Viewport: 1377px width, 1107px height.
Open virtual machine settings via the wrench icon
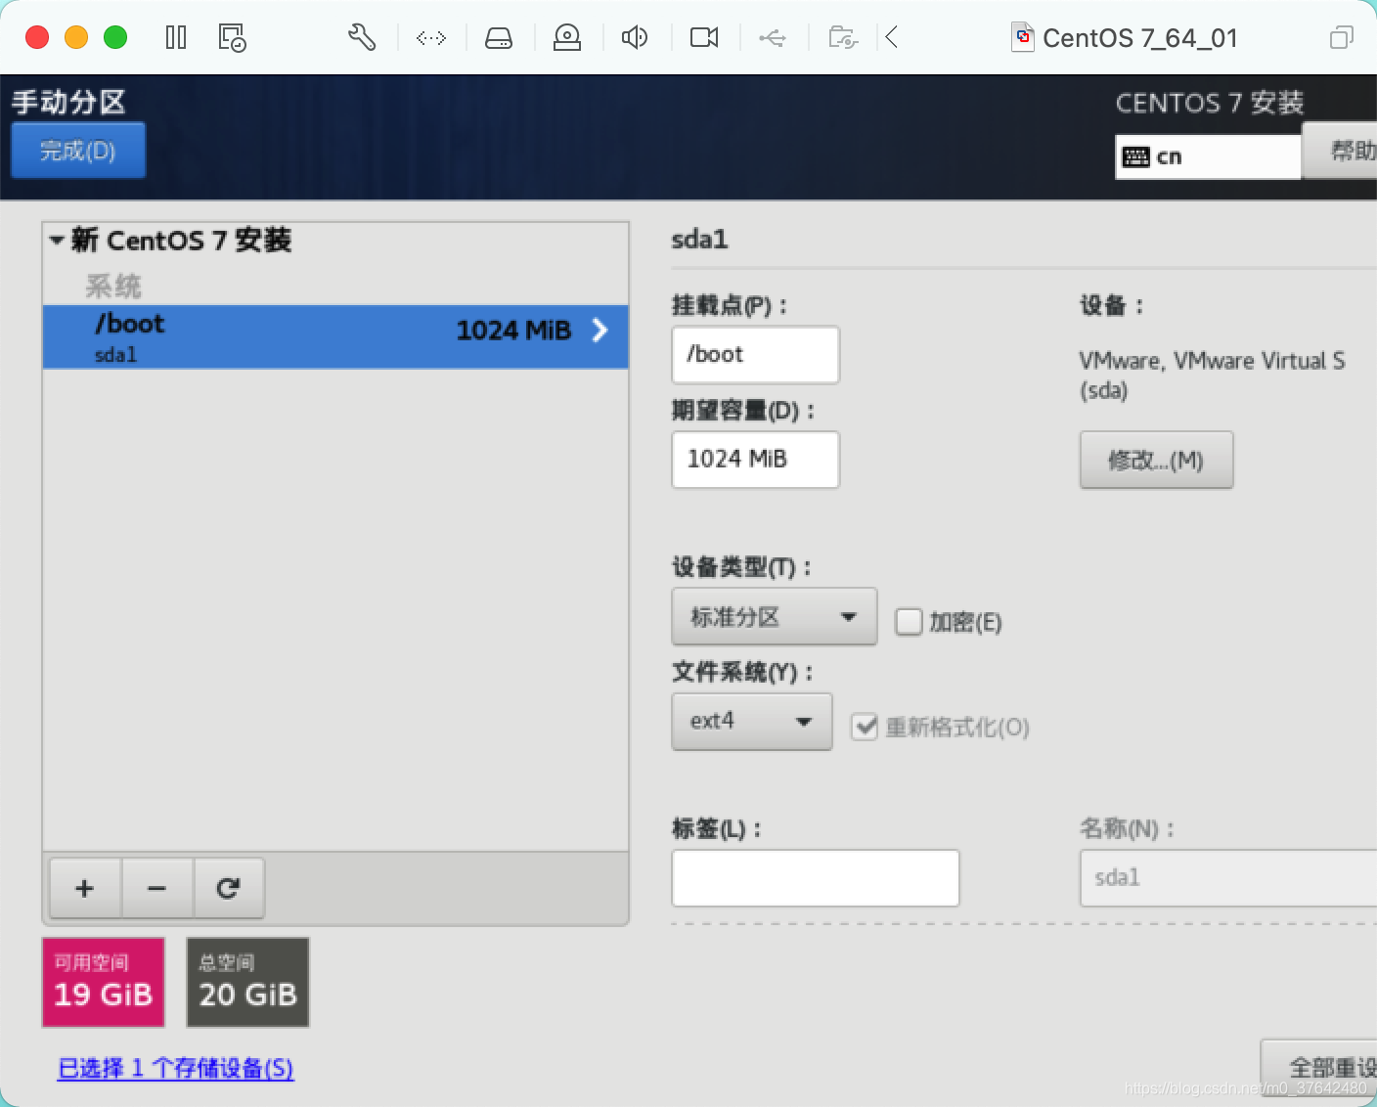point(362,38)
